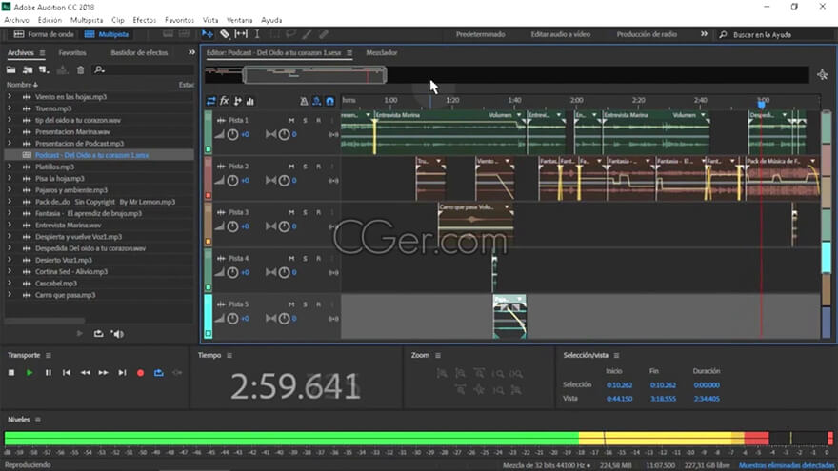838x471 pixels.
Task: Switch to Favoritos panel tab
Action: coord(72,53)
